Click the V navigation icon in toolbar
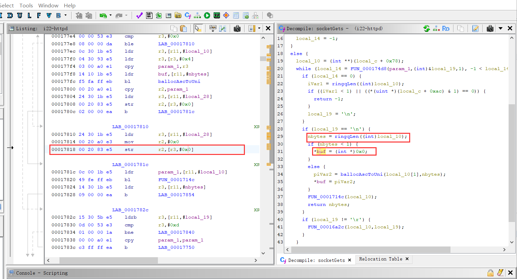Image resolution: width=517 pixels, height=279 pixels. 49,15
